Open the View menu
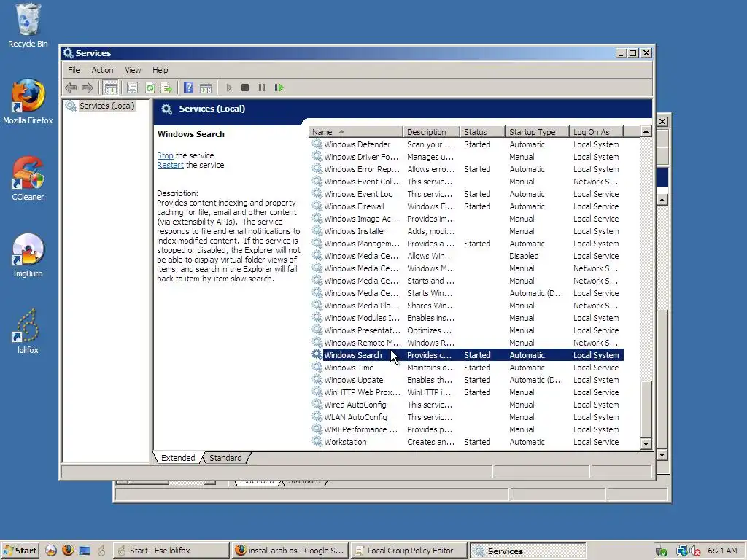 pos(133,70)
